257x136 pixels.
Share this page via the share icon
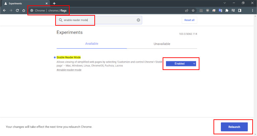[x=186, y=10]
